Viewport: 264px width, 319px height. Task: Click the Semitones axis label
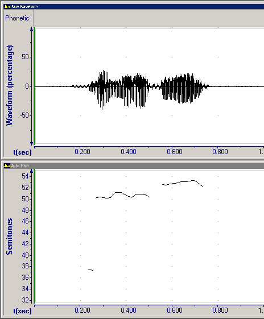9,237
